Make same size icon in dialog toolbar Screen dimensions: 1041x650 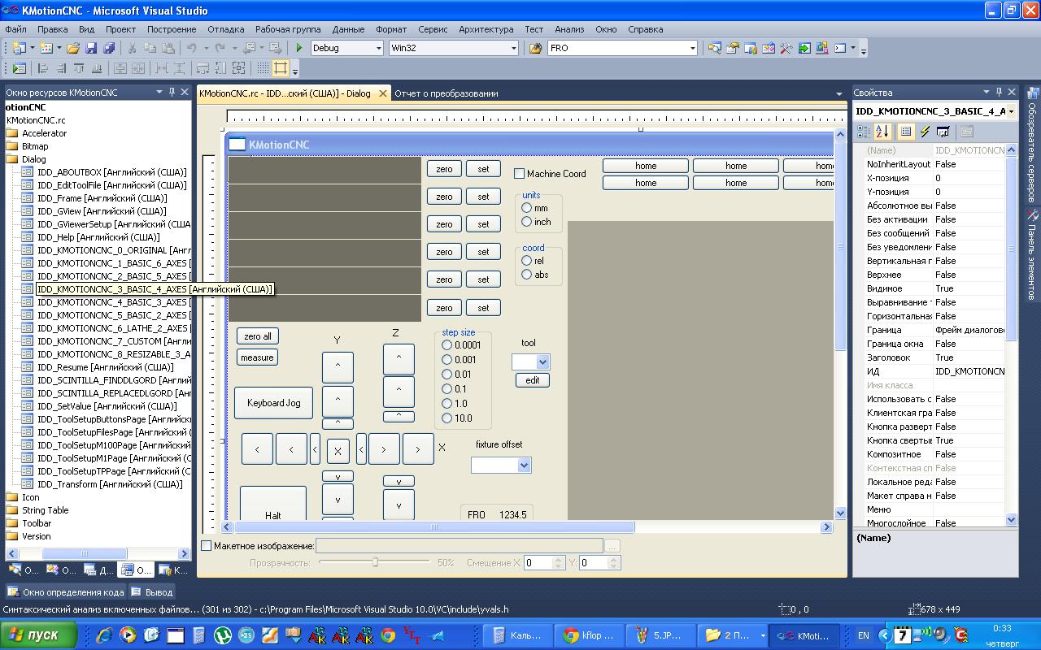pyautogui.click(x=239, y=68)
